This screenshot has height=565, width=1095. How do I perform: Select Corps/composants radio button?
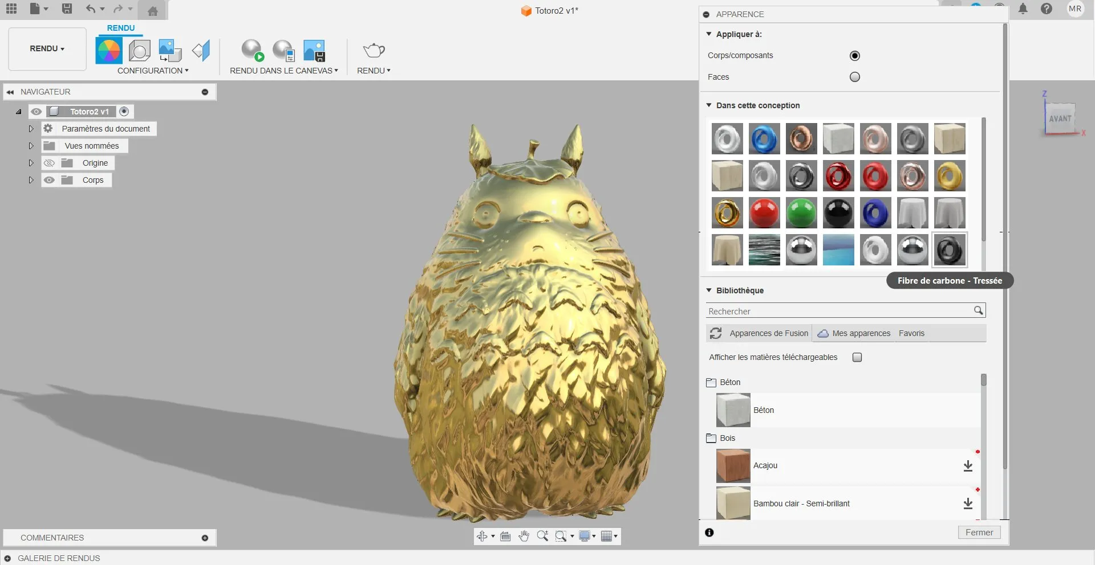click(x=855, y=56)
